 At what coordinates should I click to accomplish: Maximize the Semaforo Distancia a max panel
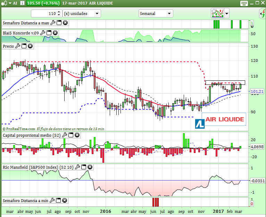click(59, 23)
